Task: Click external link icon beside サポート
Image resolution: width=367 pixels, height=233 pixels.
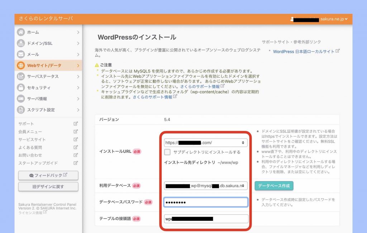Action: pyautogui.click(x=76, y=123)
